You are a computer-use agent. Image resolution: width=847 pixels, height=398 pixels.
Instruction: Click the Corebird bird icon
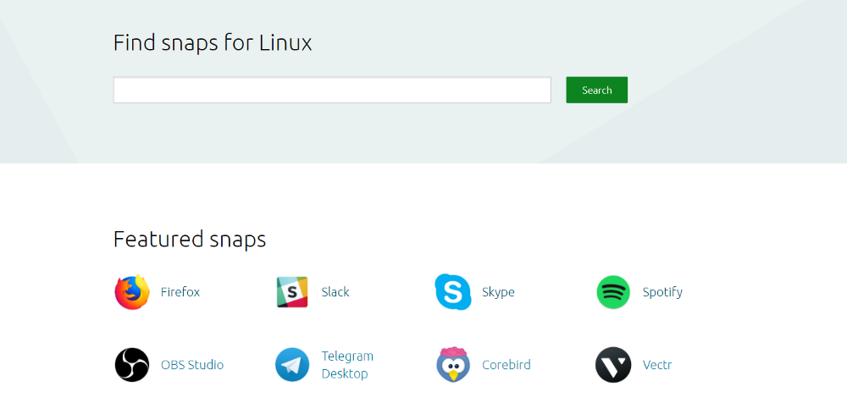pos(452,364)
